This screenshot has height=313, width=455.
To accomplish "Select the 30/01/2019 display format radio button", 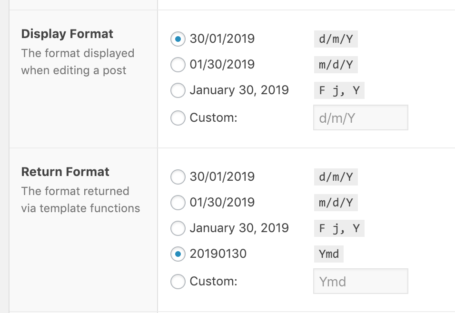I will (x=178, y=39).
